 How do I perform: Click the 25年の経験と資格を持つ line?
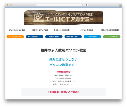coord(63,75)
